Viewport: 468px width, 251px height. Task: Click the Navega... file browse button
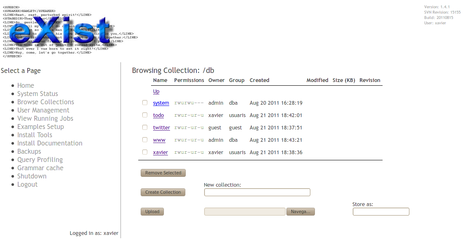click(x=300, y=211)
